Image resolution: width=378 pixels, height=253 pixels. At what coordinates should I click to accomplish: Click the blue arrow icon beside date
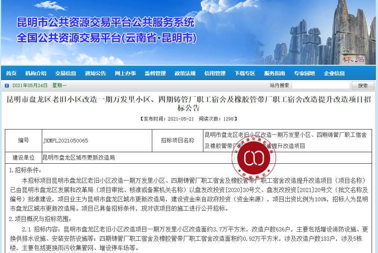pyautogui.click(x=7, y=86)
